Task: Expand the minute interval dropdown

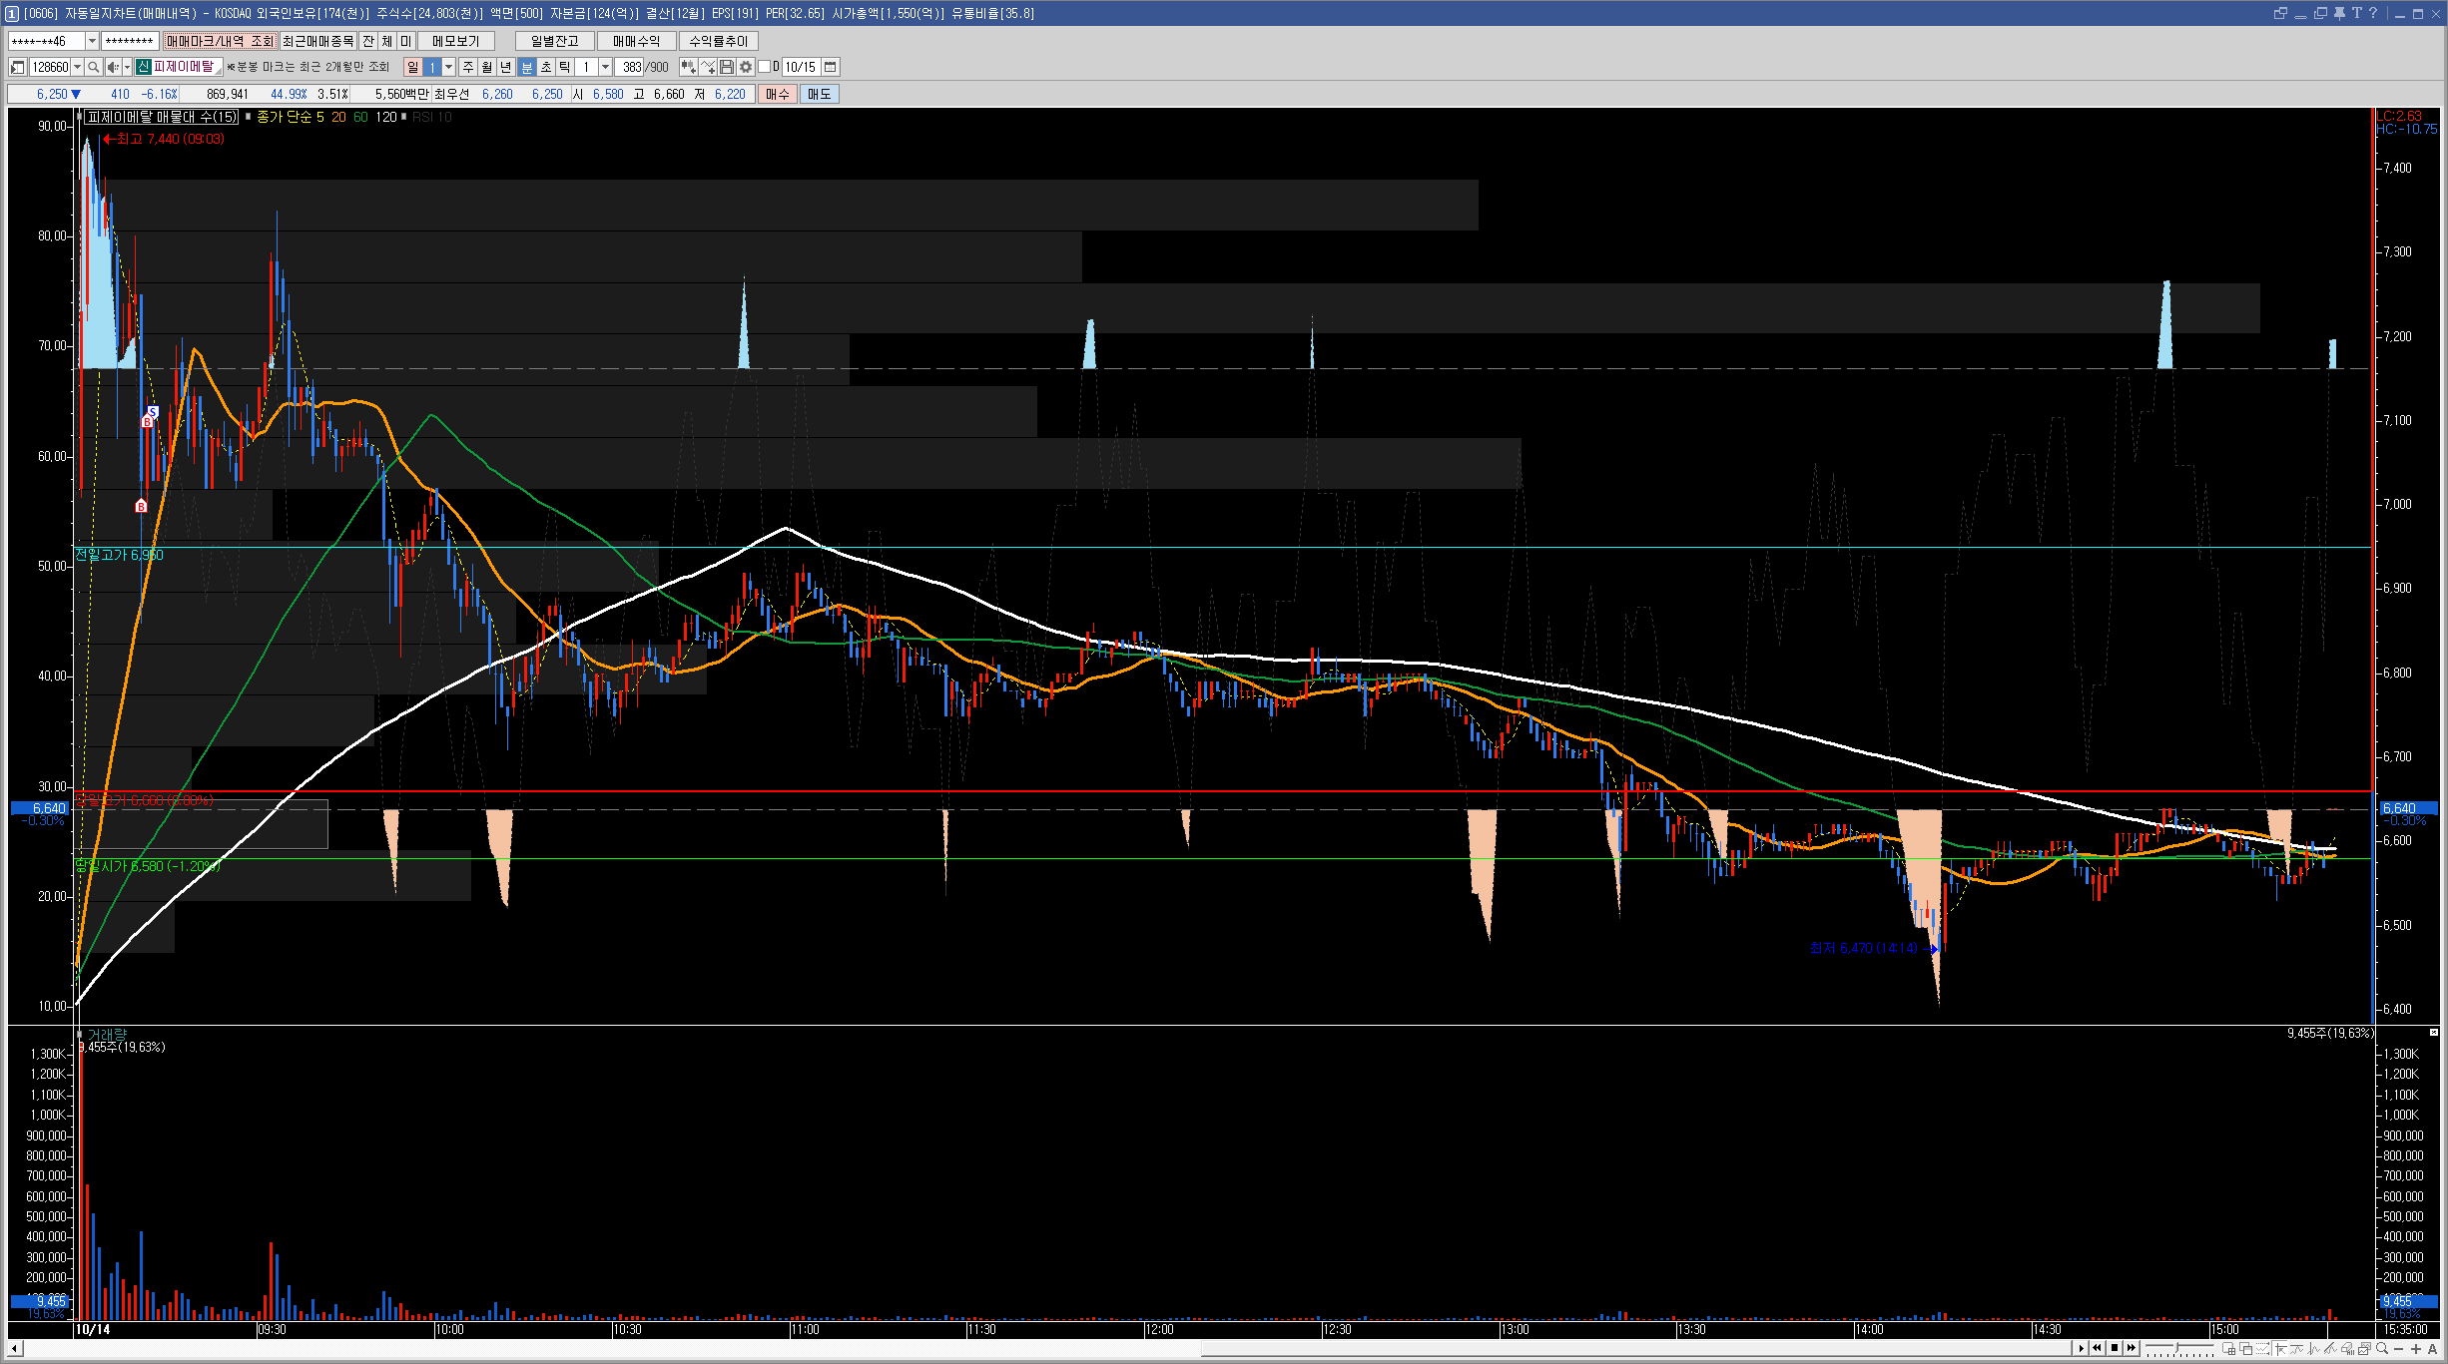Action: [605, 67]
